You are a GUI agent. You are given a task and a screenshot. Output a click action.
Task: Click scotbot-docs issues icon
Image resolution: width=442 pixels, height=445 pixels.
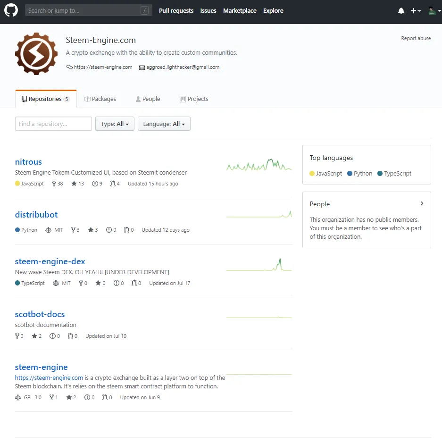tap(52, 336)
